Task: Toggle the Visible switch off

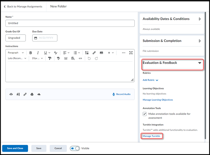Action: [x=75, y=148]
